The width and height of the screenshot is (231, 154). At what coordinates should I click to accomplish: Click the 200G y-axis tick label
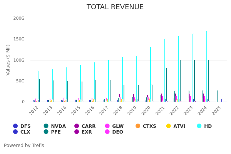tap(19, 18)
